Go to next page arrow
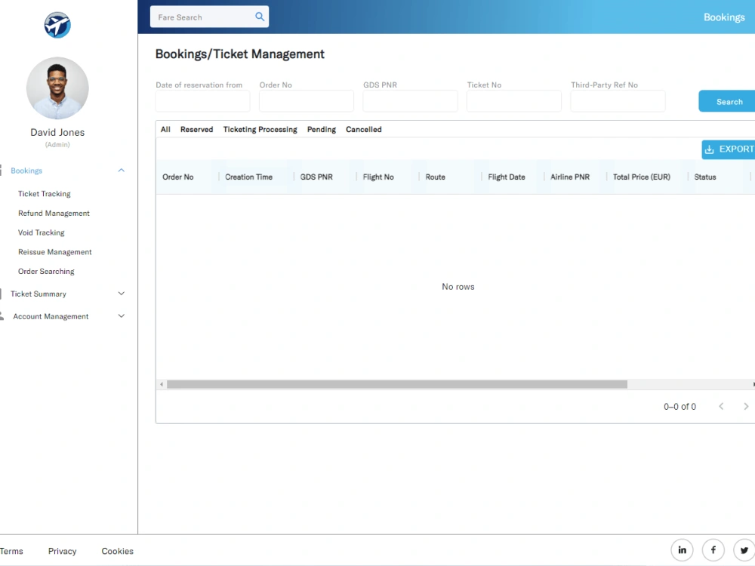This screenshot has height=566, width=755. coord(746,406)
